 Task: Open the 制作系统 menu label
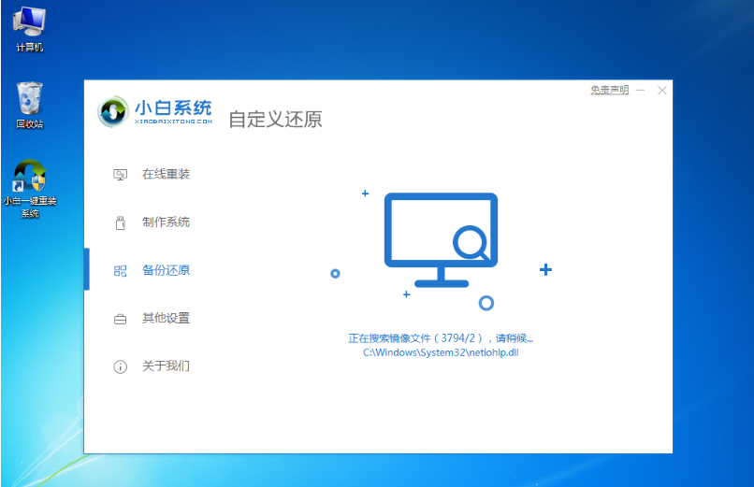coord(166,222)
